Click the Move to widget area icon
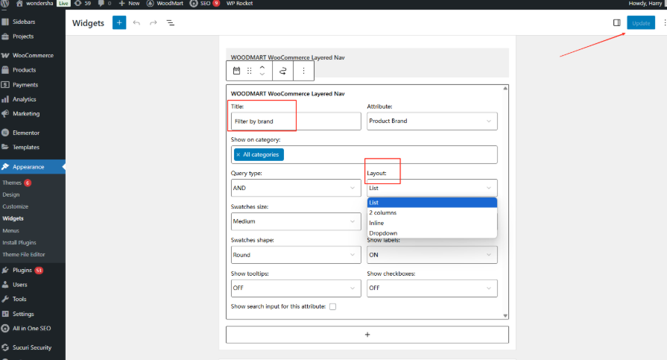Screen dimensions: 667x360 click(x=283, y=71)
